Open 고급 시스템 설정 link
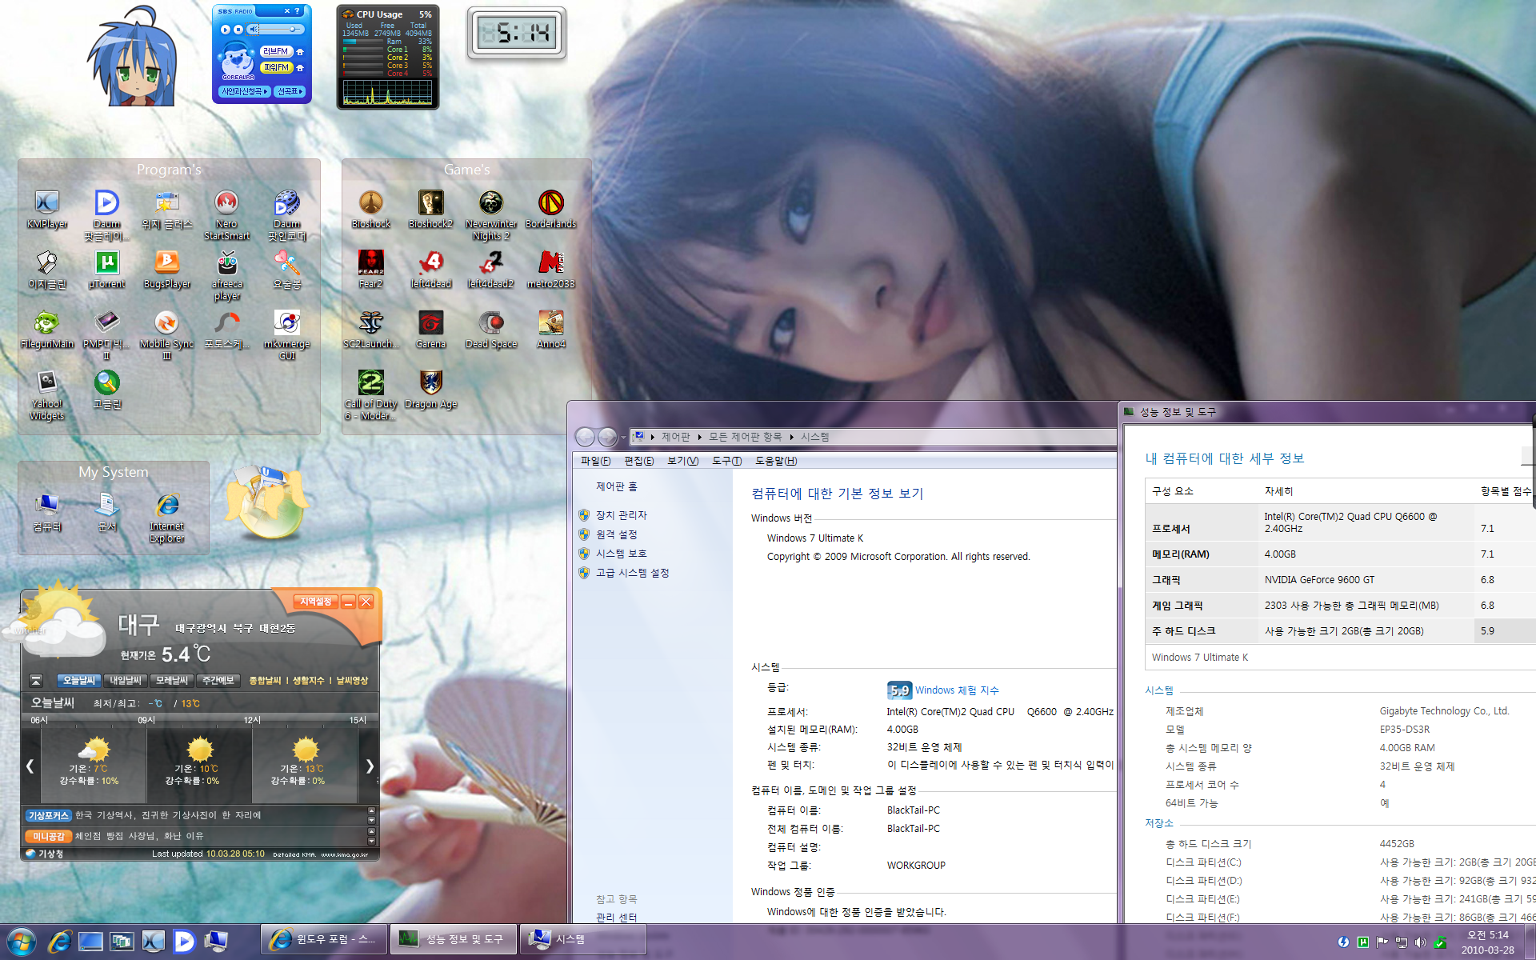The height and width of the screenshot is (960, 1536). (x=632, y=573)
